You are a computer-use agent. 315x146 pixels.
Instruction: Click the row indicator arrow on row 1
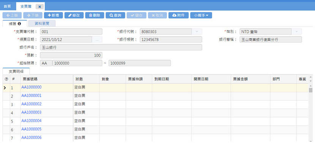[5, 88]
